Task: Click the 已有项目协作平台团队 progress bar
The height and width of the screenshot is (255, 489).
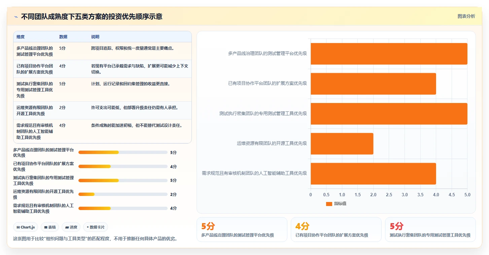Action: tap(123, 166)
